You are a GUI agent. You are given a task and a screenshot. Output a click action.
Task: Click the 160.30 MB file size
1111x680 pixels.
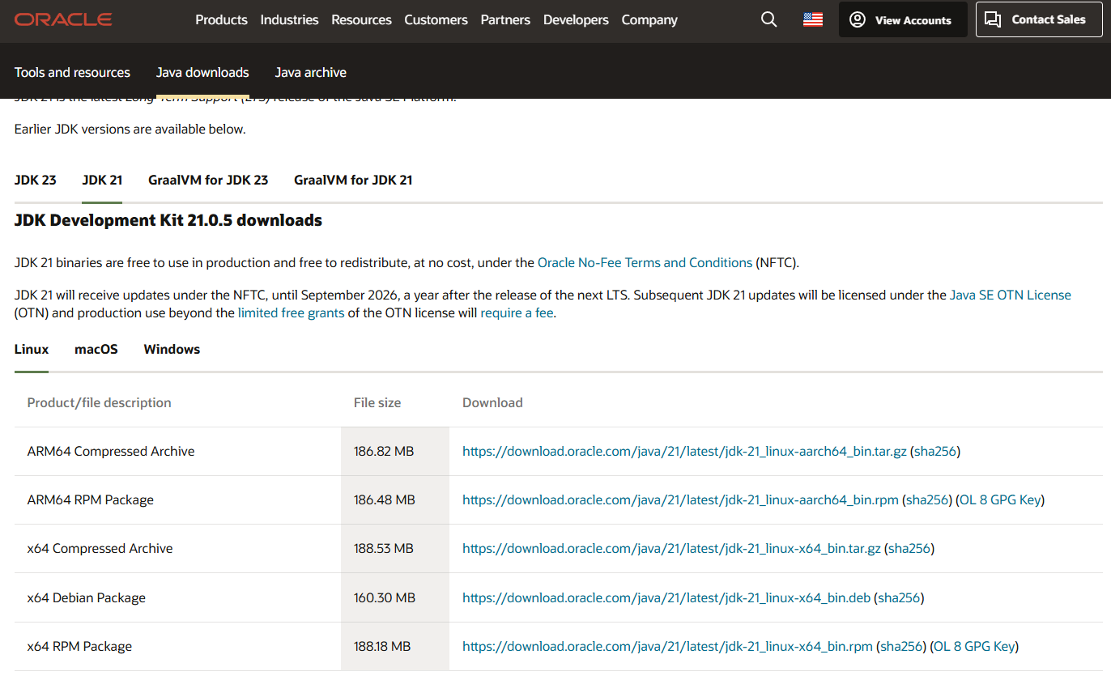click(x=385, y=597)
